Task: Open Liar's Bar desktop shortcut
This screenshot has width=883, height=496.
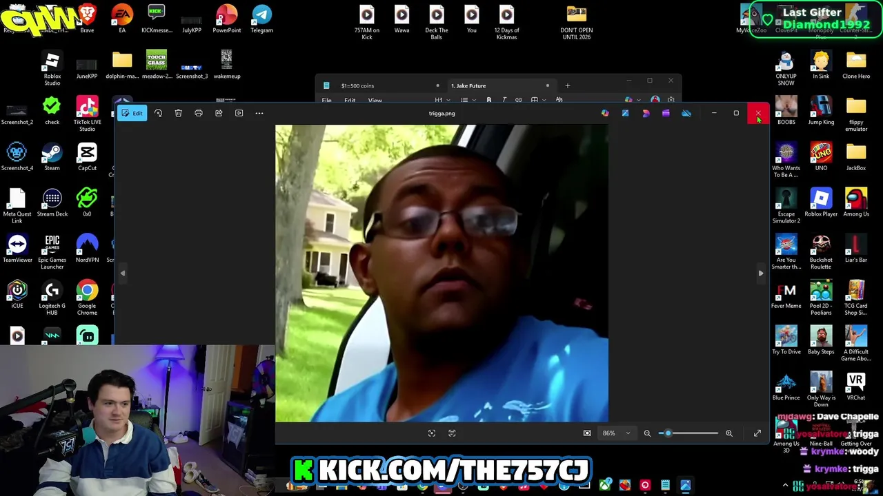Action: point(856,249)
